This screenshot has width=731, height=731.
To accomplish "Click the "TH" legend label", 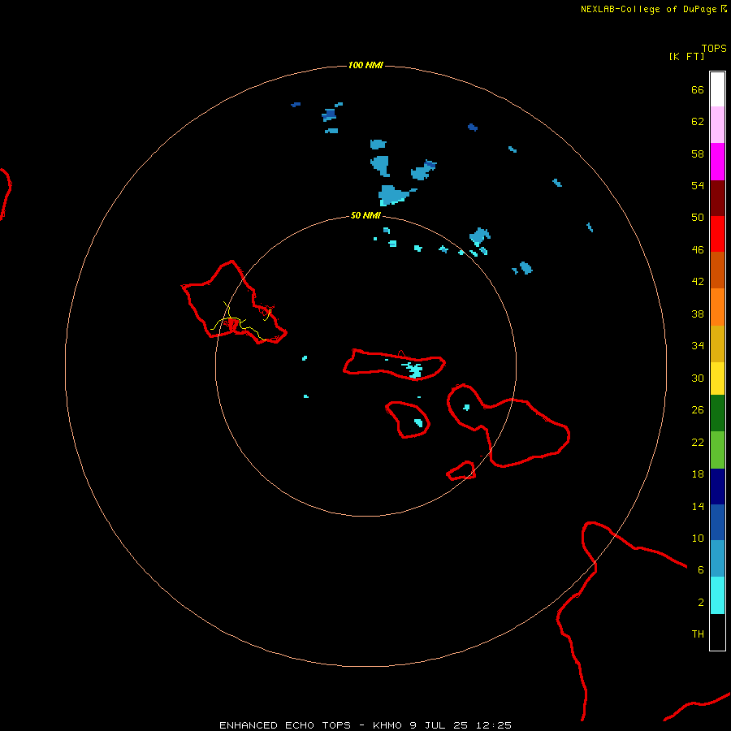I will 698,634.
